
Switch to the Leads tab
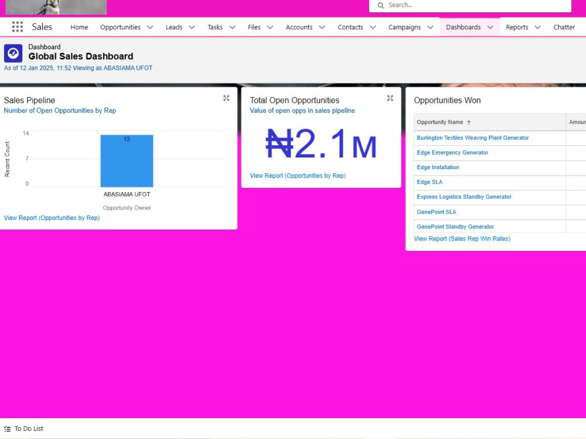click(174, 28)
